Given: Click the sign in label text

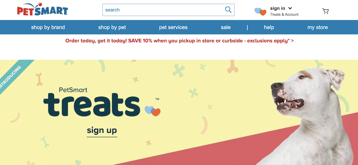Looking at the screenshot, I should pos(277,8).
